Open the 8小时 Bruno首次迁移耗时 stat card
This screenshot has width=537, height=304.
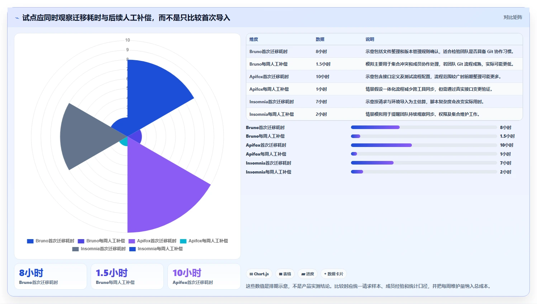point(51,276)
